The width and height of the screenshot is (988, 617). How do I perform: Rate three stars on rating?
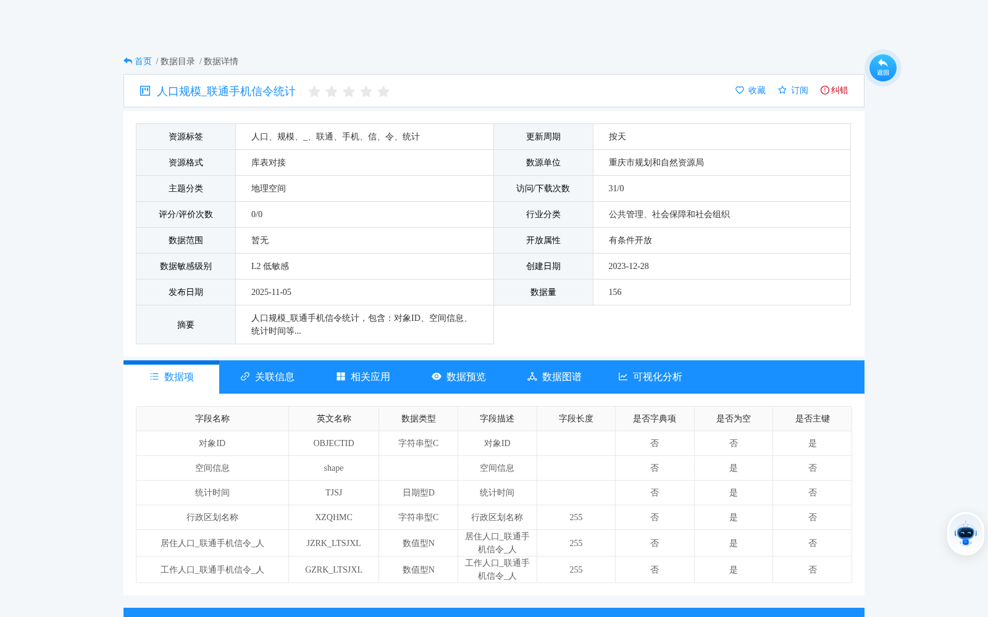pyautogui.click(x=349, y=91)
